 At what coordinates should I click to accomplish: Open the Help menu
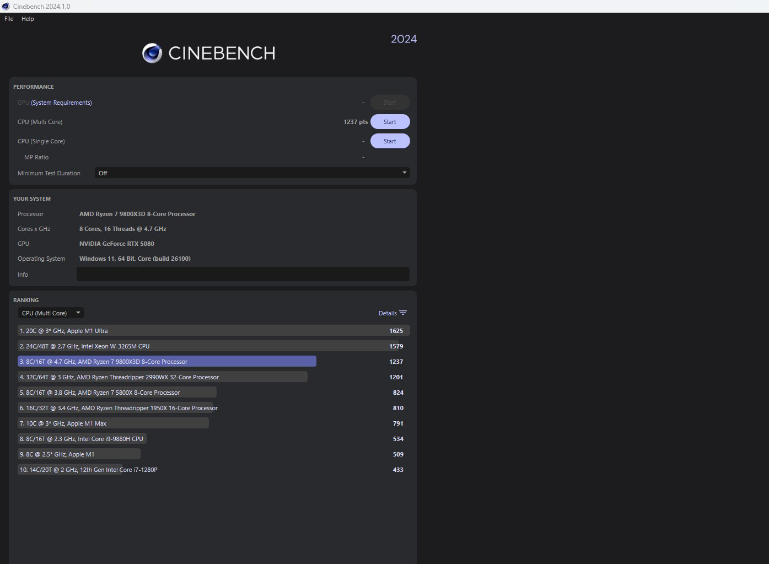tap(28, 19)
